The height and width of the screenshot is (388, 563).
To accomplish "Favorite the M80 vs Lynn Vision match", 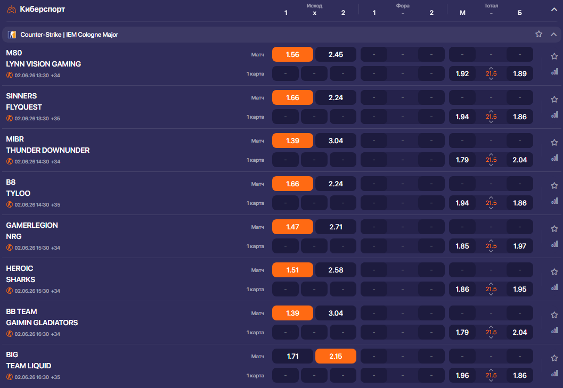I will pyautogui.click(x=554, y=56).
